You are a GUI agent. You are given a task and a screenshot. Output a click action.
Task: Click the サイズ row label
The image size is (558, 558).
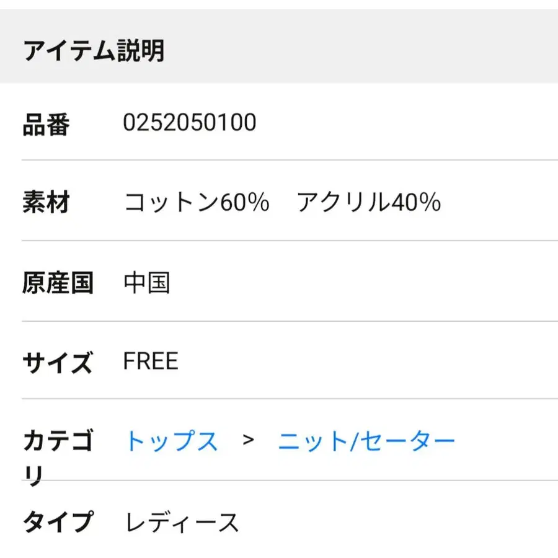pos(58,361)
